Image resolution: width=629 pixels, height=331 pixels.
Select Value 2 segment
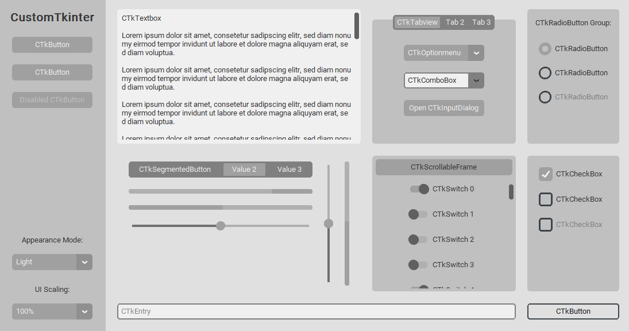pyautogui.click(x=244, y=170)
